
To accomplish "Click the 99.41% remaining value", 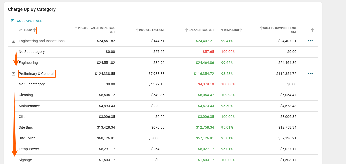I will click(227, 41).
